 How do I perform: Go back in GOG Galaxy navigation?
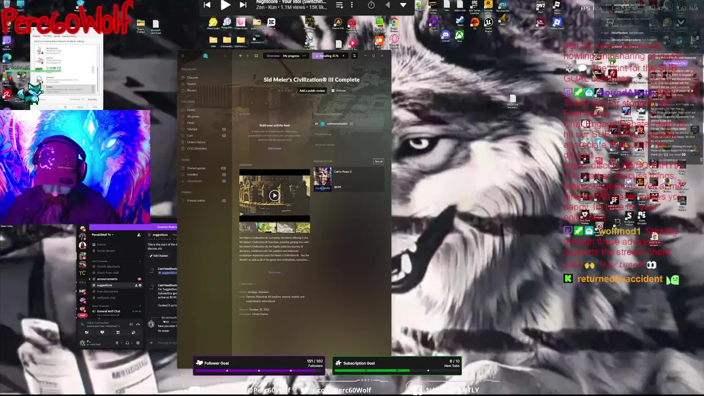240,56
